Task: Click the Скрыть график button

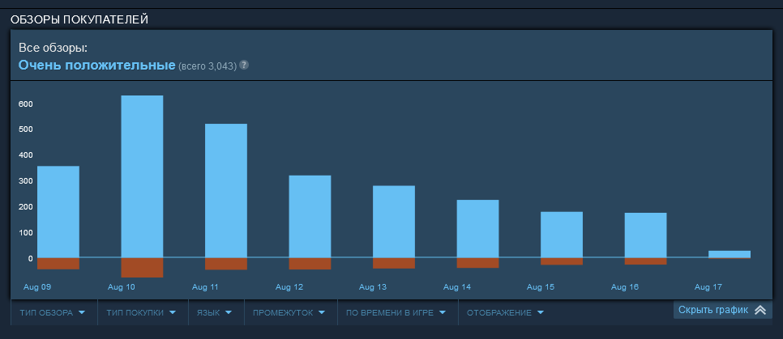Action: coord(722,310)
